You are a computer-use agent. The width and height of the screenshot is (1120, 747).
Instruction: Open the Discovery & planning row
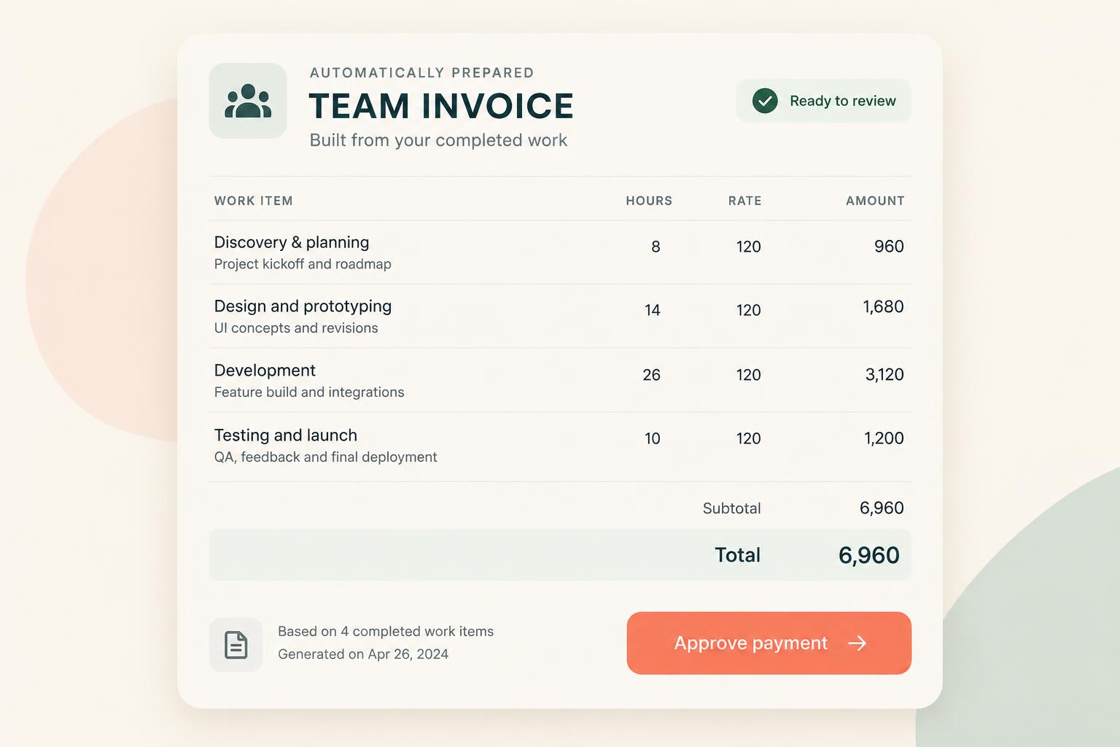coord(560,252)
